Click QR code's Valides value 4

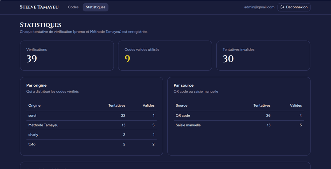click(x=301, y=115)
